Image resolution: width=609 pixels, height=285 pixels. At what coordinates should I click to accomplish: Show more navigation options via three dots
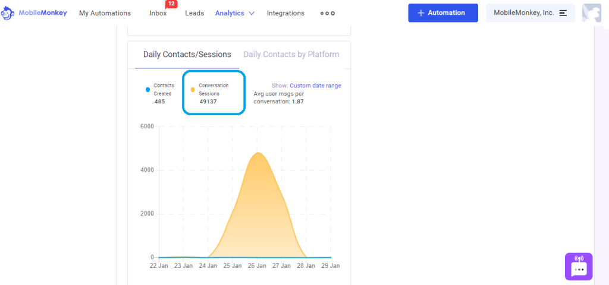(328, 13)
